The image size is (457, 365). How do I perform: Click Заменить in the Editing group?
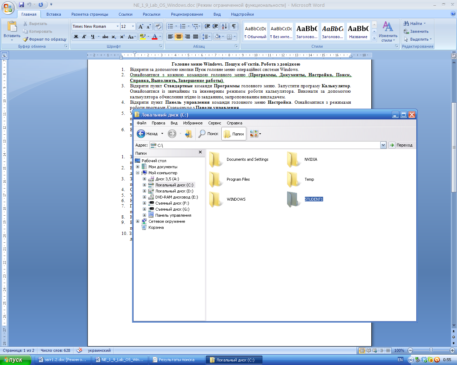coord(416,31)
